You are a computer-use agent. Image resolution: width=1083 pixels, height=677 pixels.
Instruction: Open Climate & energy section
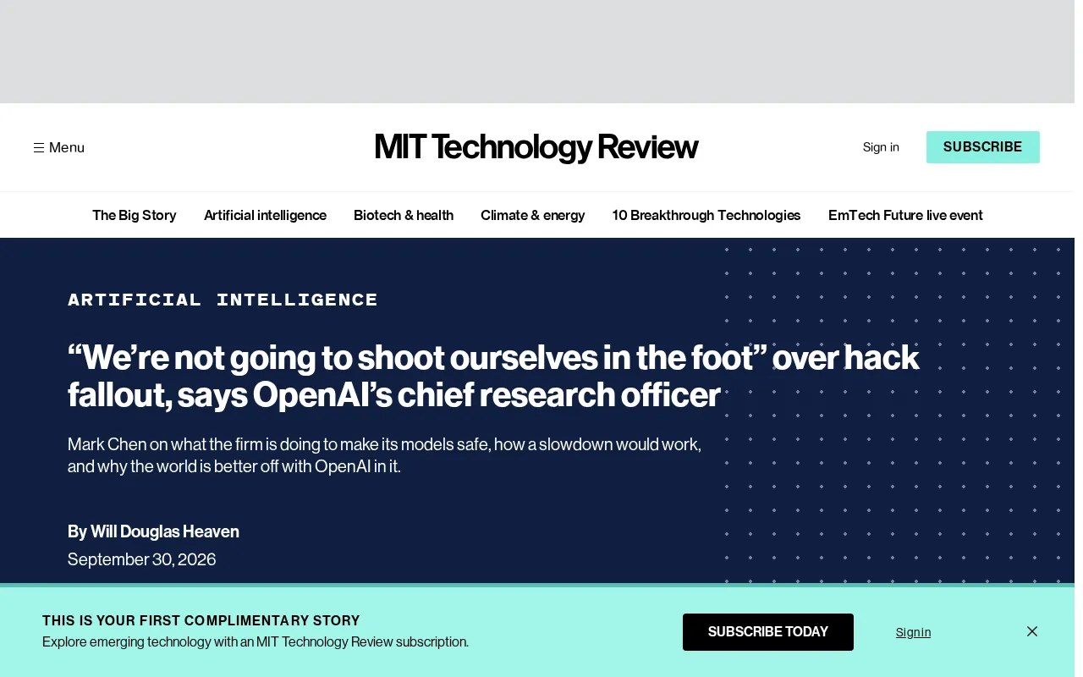coord(533,215)
